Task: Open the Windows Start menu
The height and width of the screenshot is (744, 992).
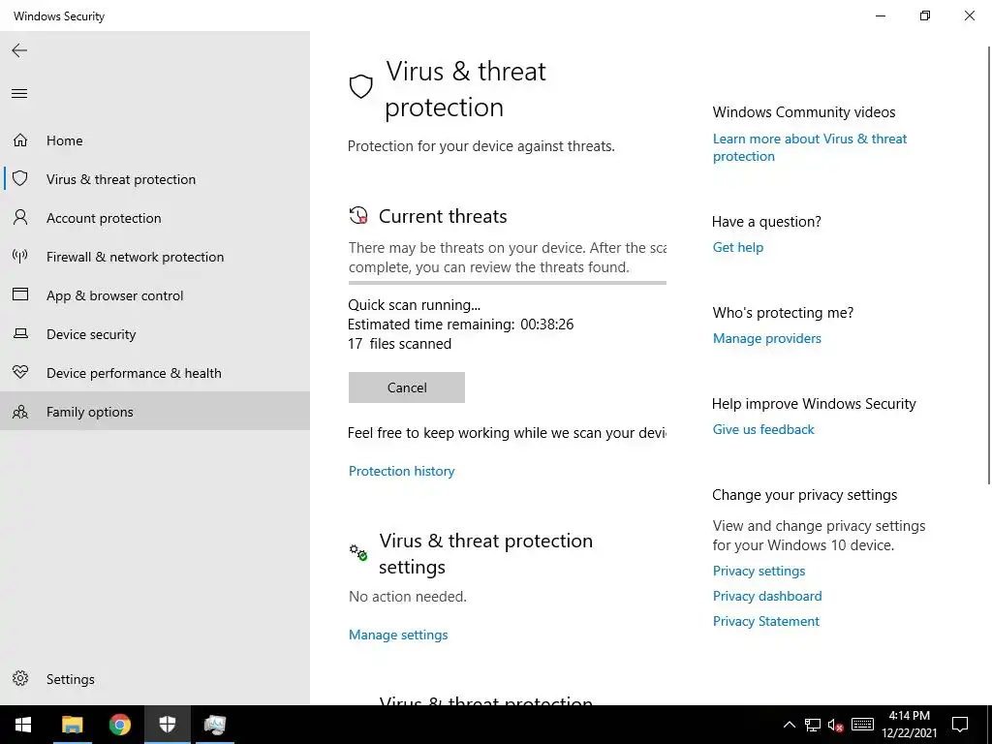Action: [23, 725]
